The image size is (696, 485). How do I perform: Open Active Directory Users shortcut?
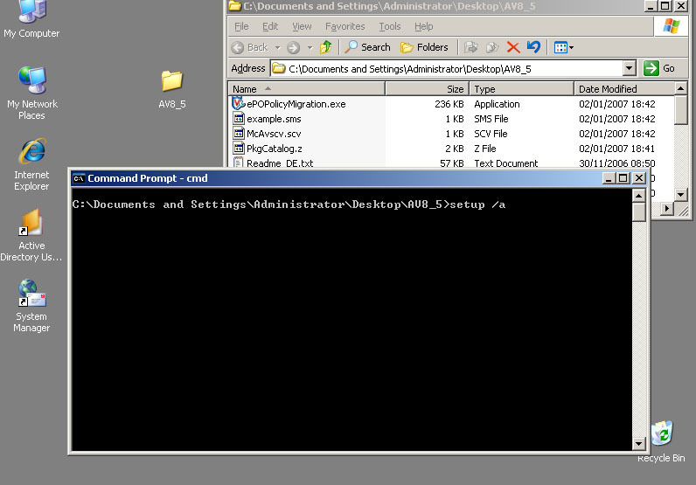pyautogui.click(x=31, y=235)
